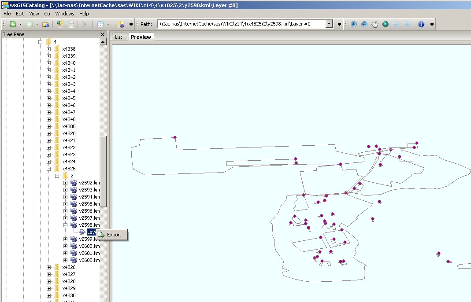Select the Identify info tool
This screenshot has width=471, height=302.
421,24
